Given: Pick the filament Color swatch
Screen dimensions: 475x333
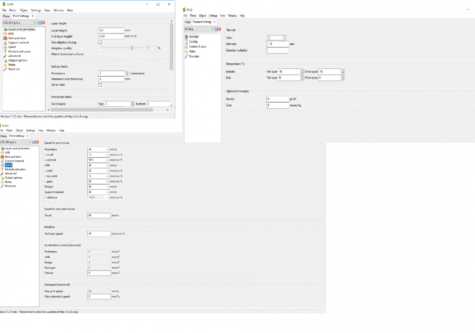Looking at the screenshot, I should coord(276,38).
